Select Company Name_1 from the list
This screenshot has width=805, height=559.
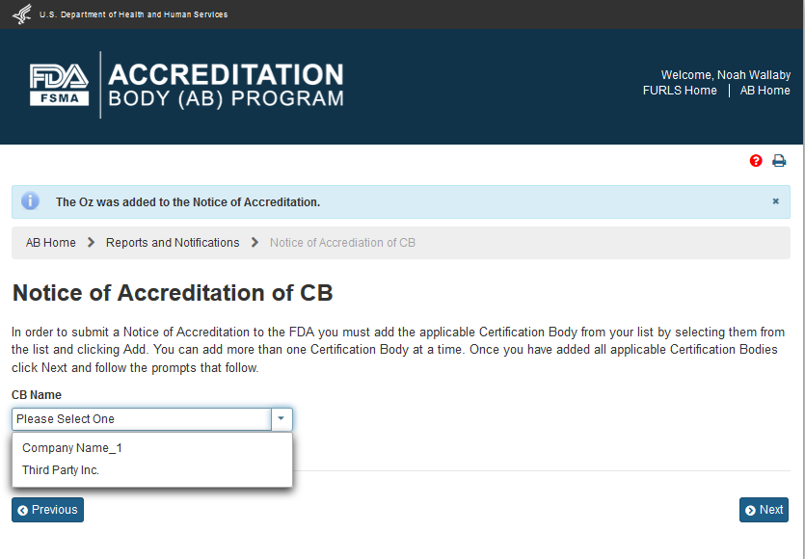point(72,448)
